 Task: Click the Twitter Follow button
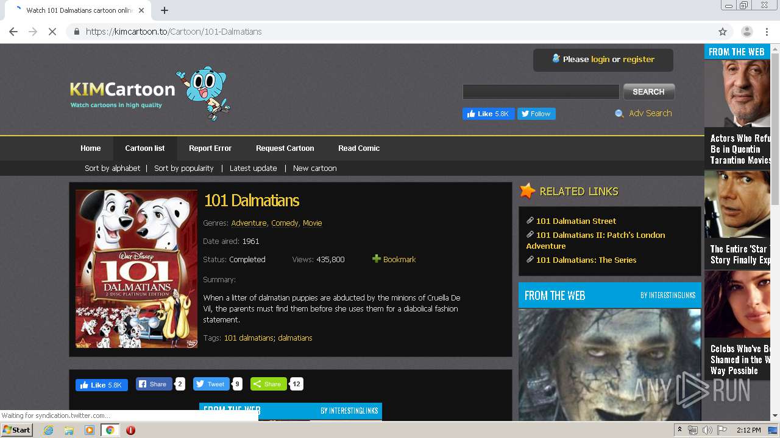(x=536, y=114)
